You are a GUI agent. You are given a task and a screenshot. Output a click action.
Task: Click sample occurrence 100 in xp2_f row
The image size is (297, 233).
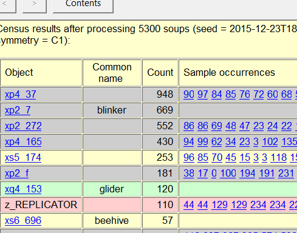[228, 174]
